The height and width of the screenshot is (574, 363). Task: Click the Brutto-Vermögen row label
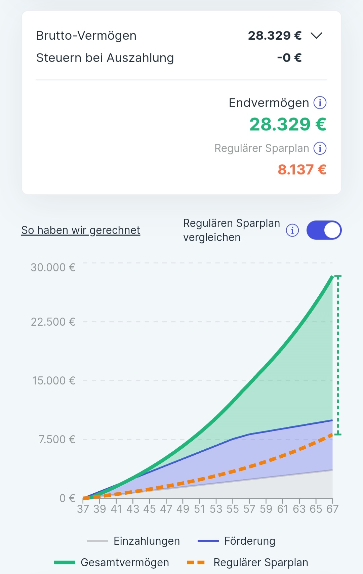point(86,36)
